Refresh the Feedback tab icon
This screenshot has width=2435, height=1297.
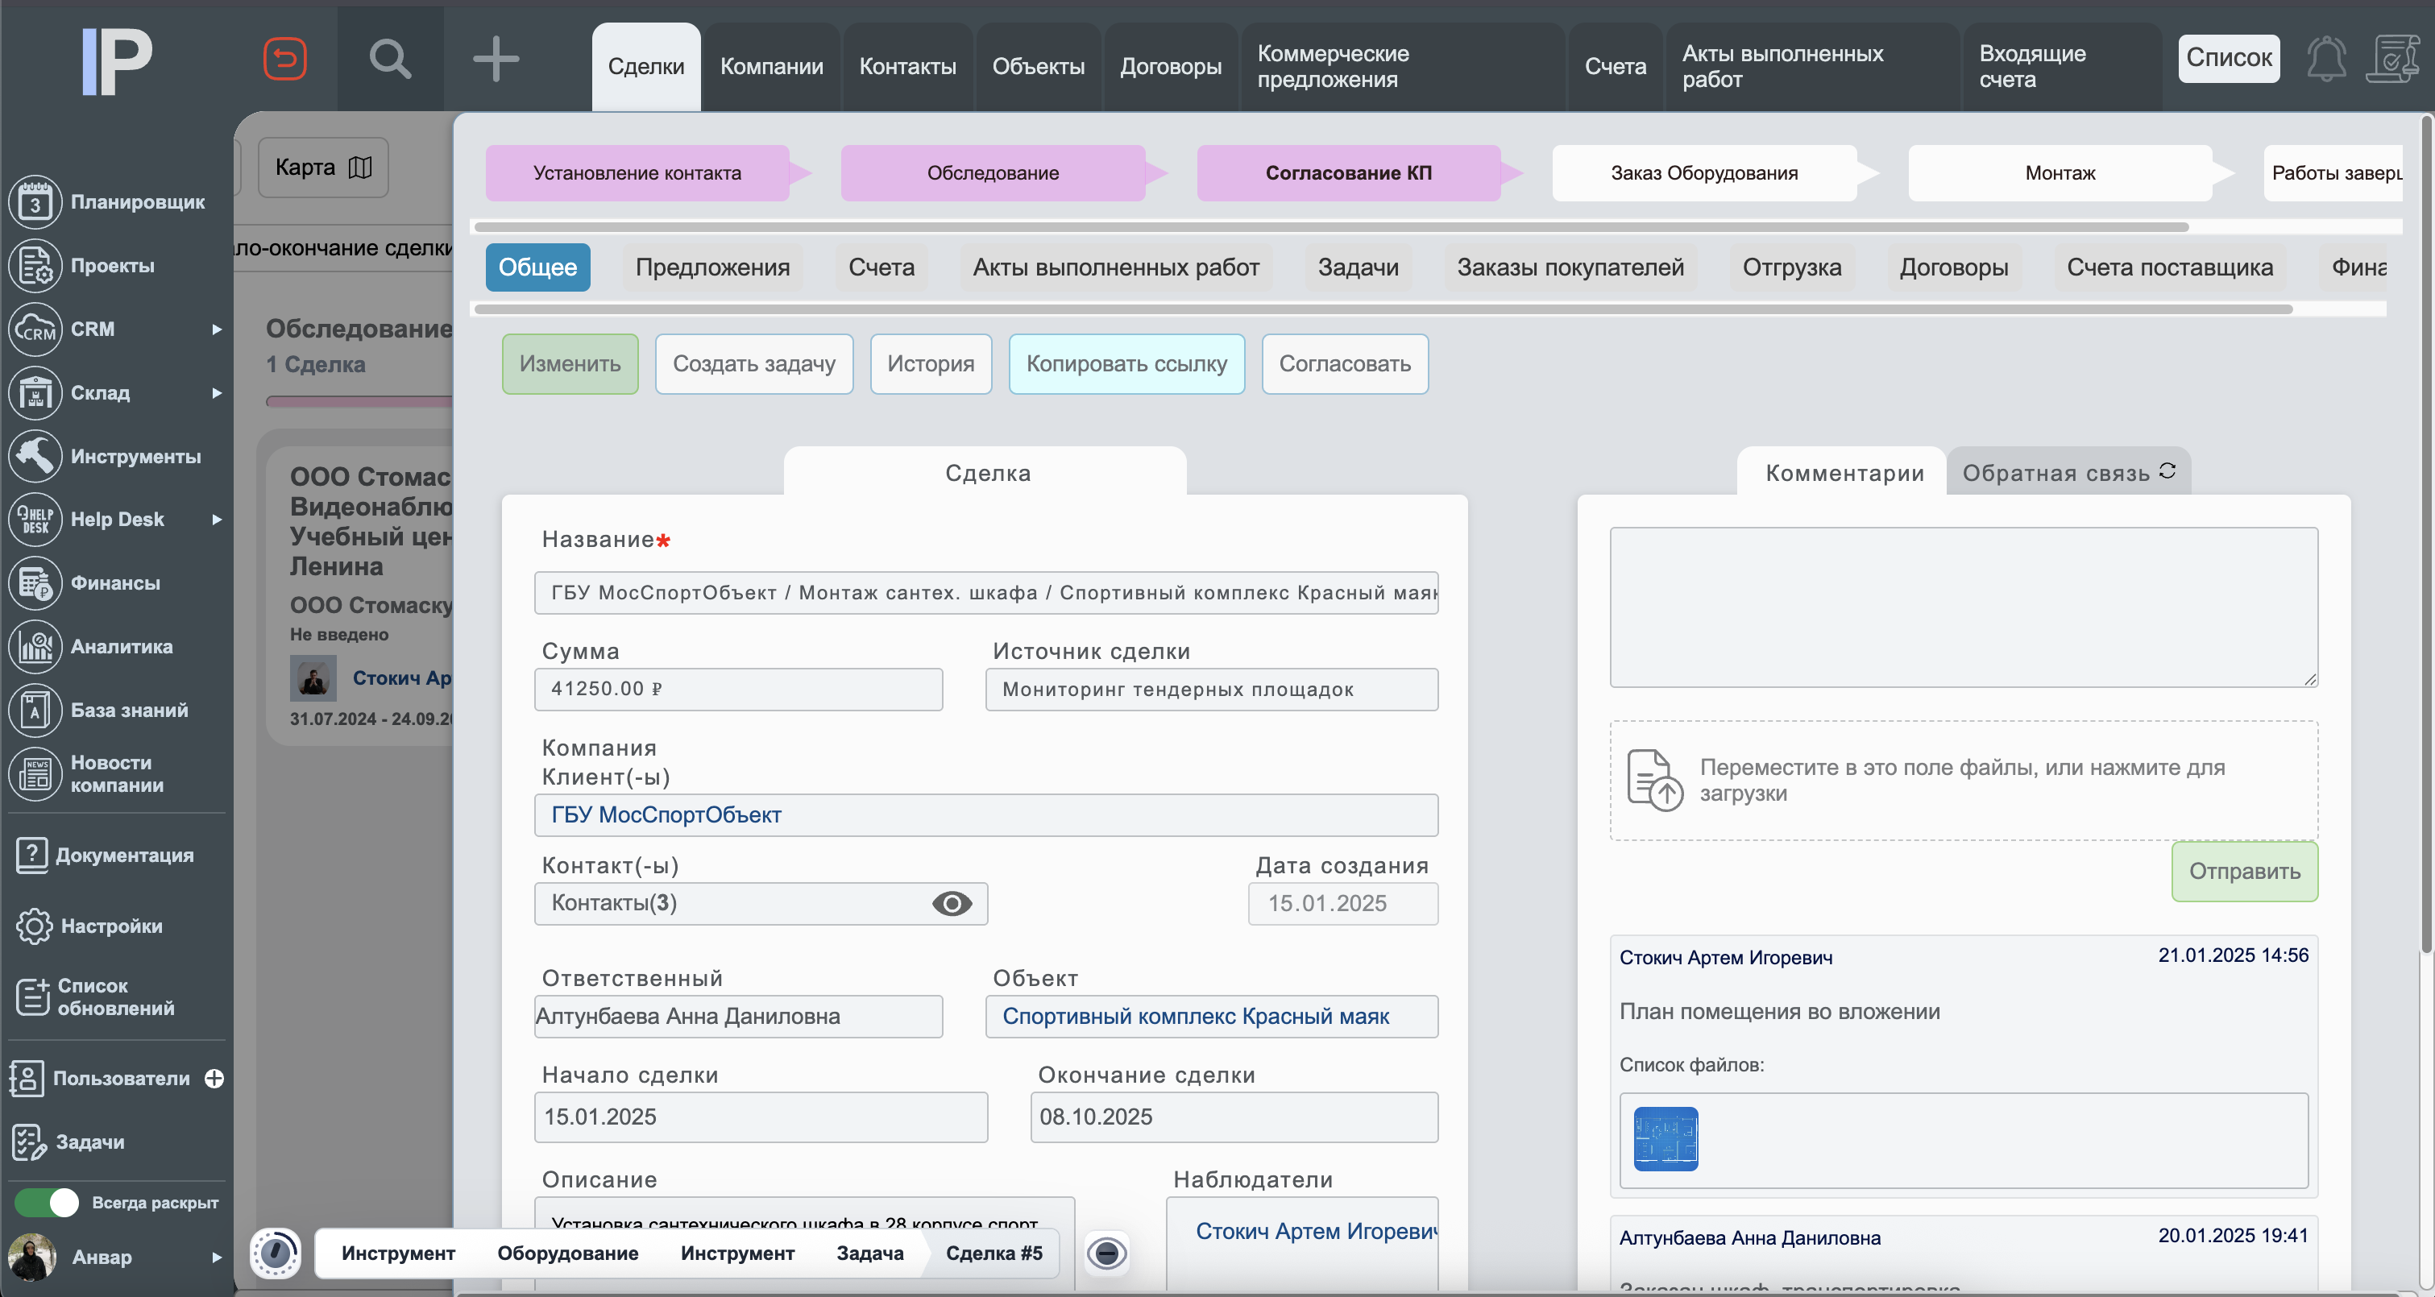[x=2167, y=470]
